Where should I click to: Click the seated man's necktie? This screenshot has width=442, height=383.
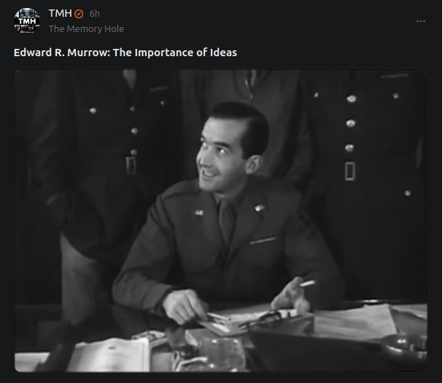[x=228, y=220]
